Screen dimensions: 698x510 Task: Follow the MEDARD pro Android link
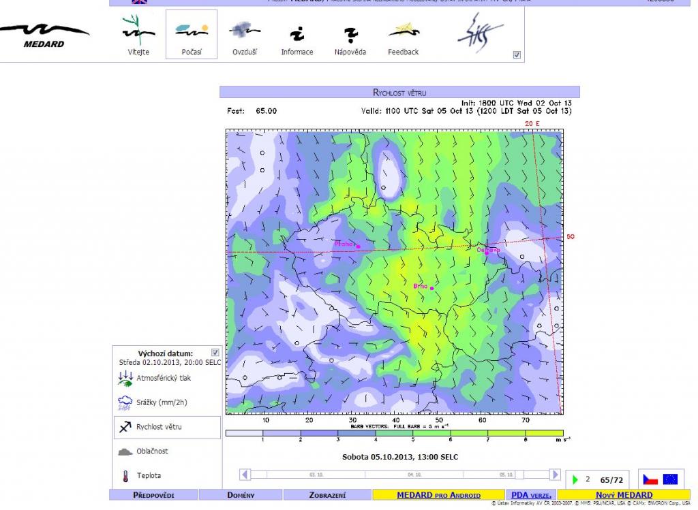[x=438, y=496]
